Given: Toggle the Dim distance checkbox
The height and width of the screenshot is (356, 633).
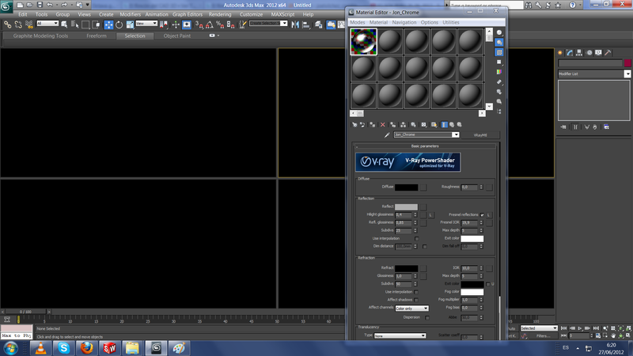Looking at the screenshot, I should tap(424, 246).
